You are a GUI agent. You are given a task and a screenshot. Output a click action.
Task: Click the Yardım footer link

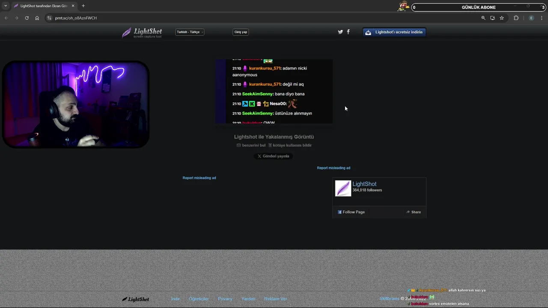[x=248, y=299]
